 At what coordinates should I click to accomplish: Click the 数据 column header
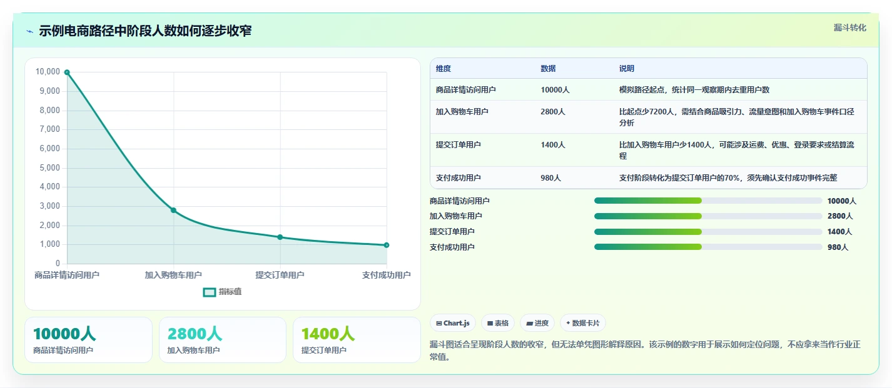coord(548,69)
